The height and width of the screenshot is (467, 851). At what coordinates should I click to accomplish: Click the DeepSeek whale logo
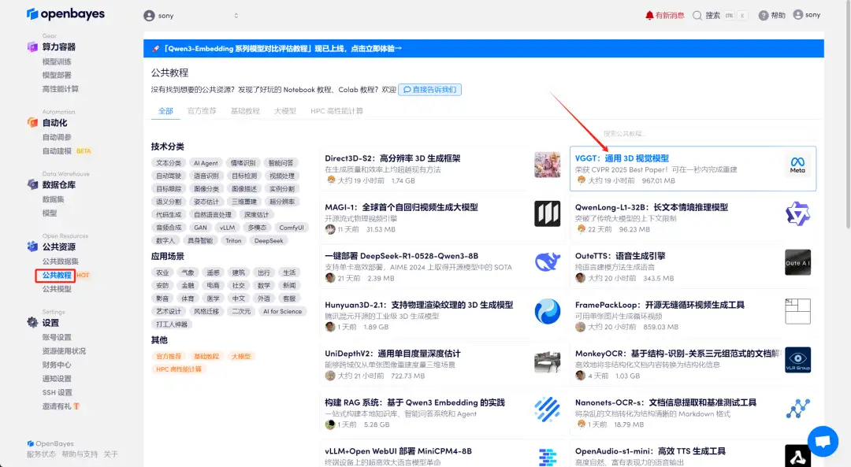pyautogui.click(x=547, y=262)
